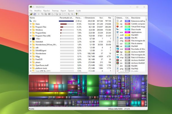172x114 pixels.
Task: Click the blue .dll color swatch
Action: click(x=127, y=21)
